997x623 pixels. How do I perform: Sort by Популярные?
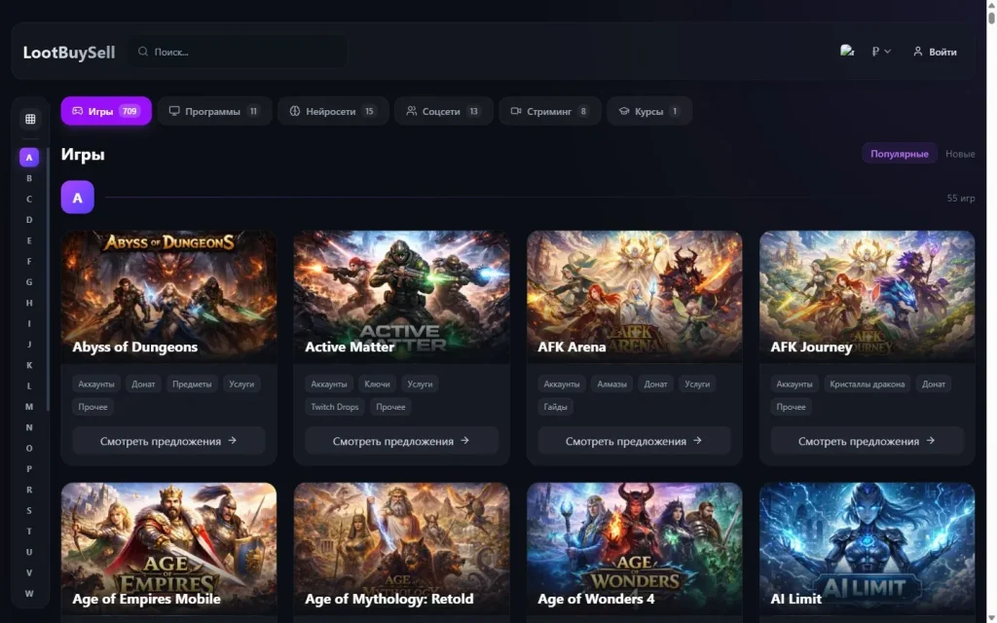899,153
